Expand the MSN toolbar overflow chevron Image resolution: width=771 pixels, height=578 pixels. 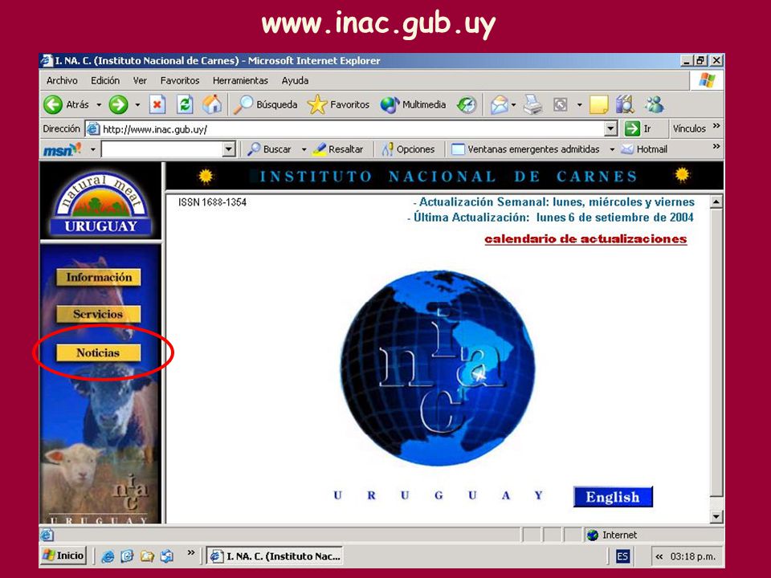click(716, 146)
